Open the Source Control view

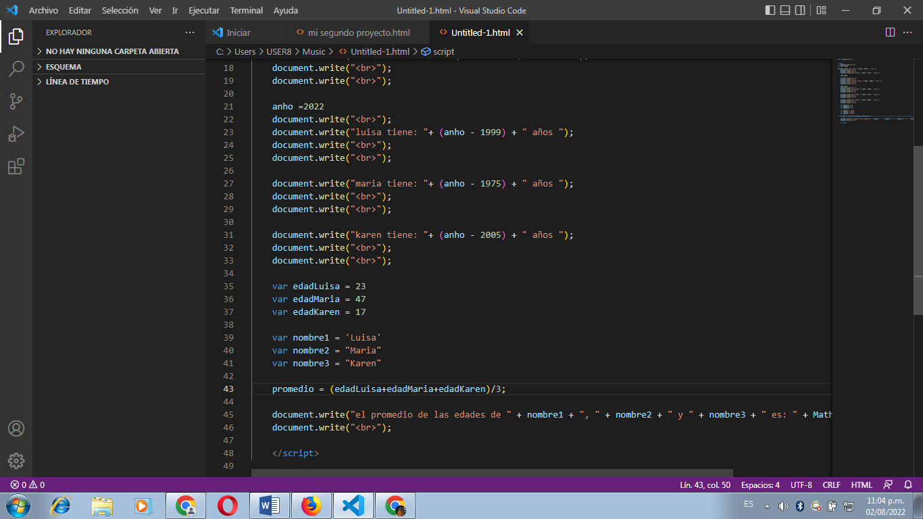point(16,101)
